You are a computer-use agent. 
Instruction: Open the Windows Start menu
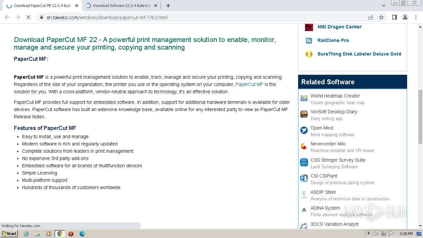pyautogui.click(x=9, y=234)
